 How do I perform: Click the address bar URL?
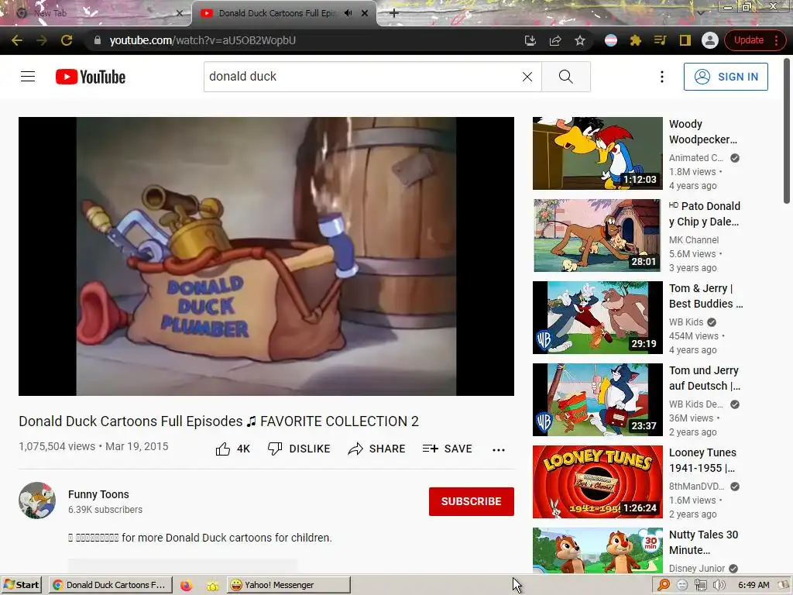202,40
